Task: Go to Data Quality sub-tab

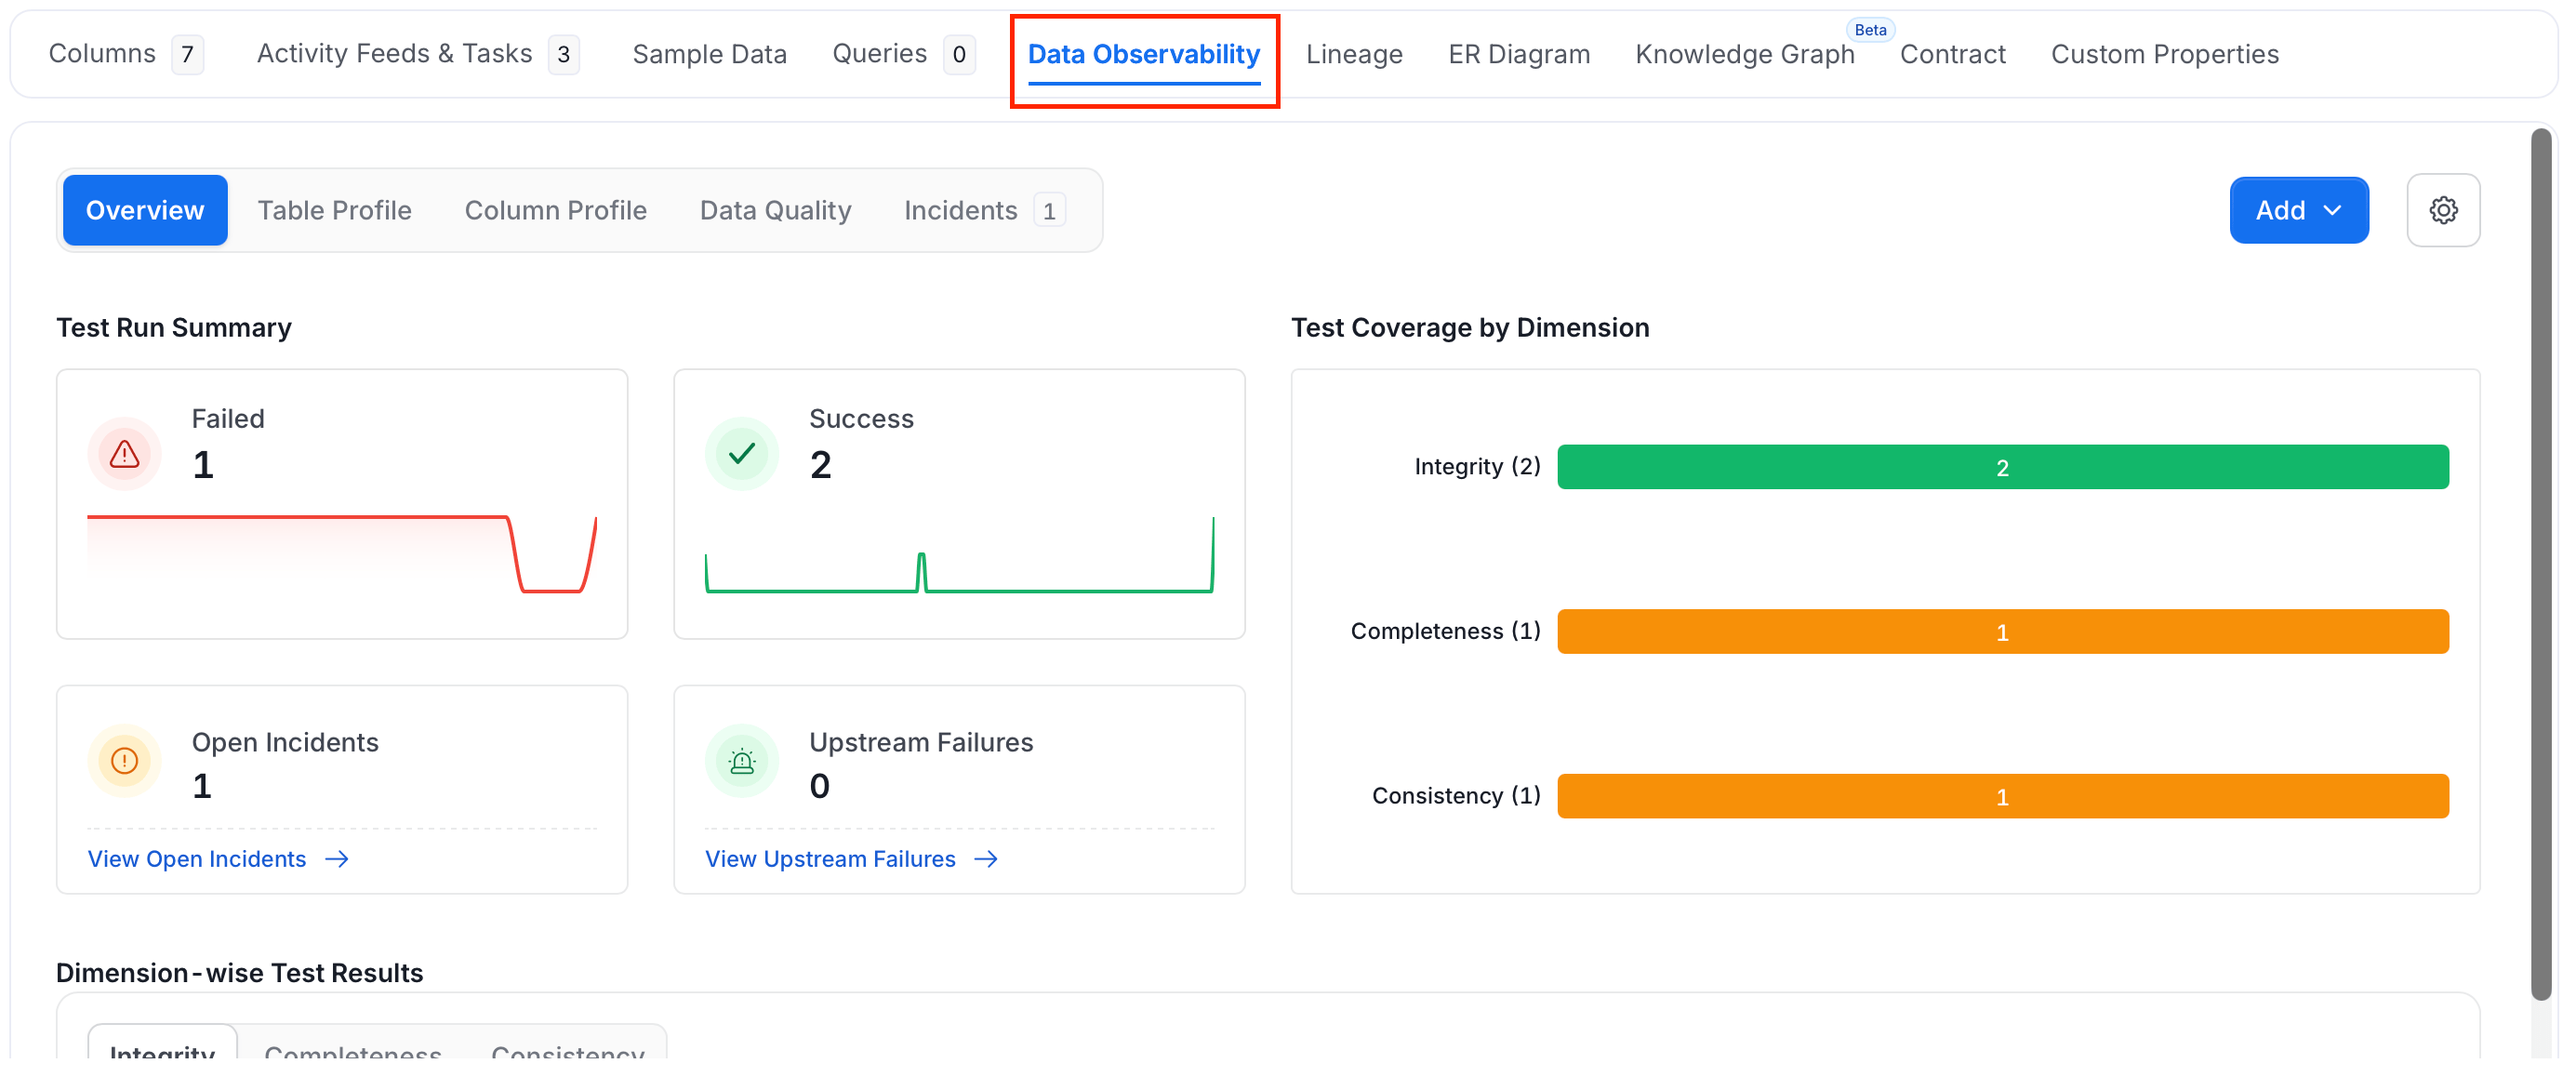Action: 775,210
